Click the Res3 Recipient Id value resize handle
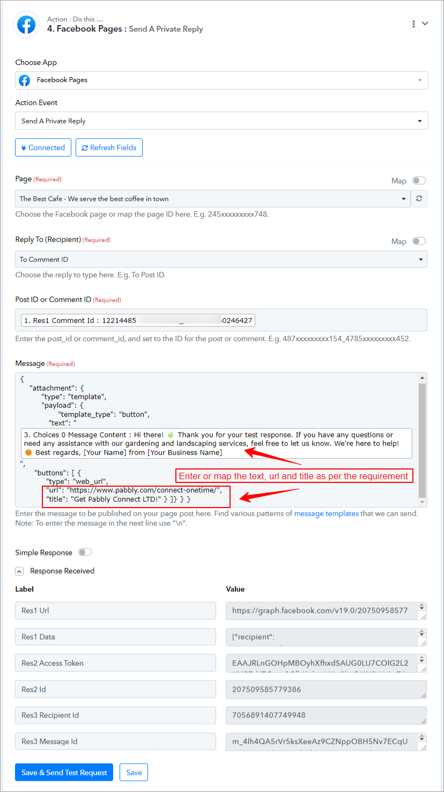444x792 pixels. click(424, 721)
